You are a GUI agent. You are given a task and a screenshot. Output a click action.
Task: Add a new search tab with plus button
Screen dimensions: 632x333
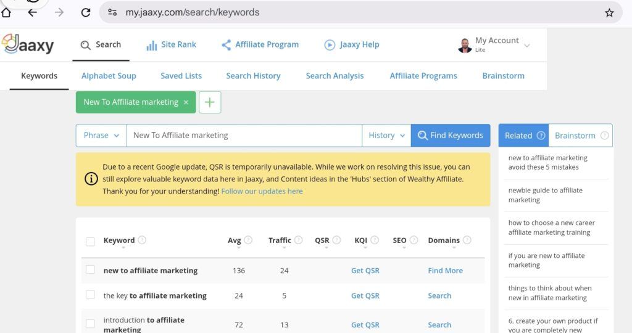pos(210,102)
